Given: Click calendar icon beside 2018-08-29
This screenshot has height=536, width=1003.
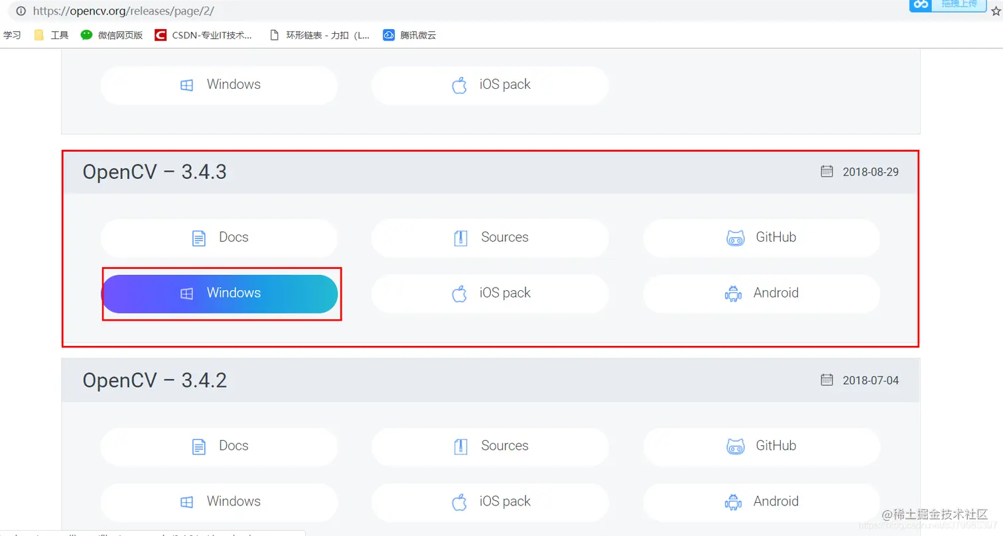Looking at the screenshot, I should (827, 172).
